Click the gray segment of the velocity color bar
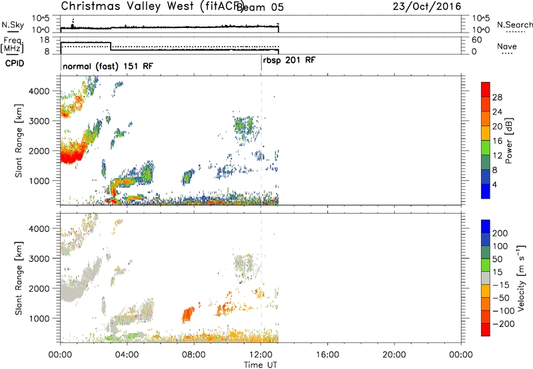 pyautogui.click(x=486, y=278)
